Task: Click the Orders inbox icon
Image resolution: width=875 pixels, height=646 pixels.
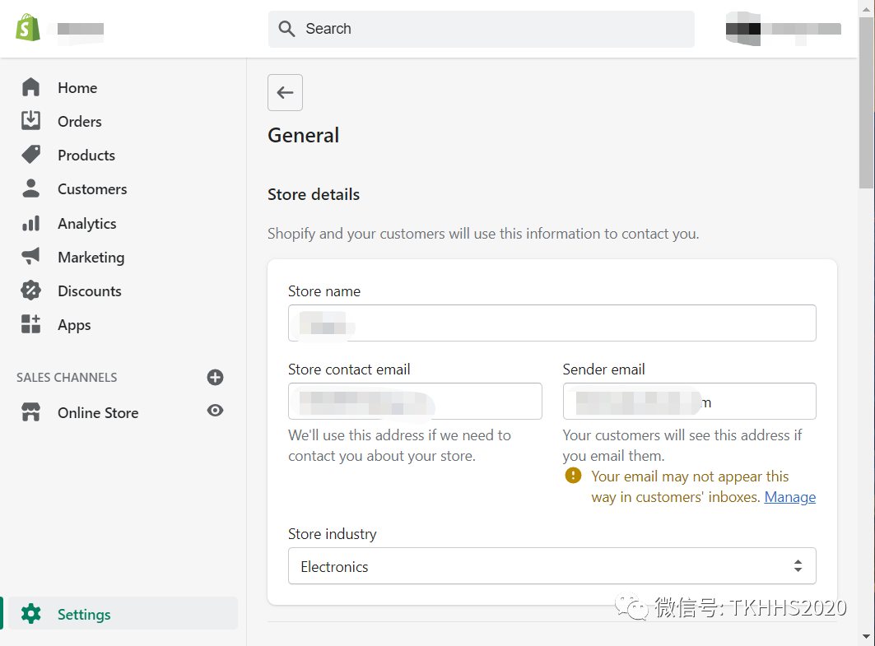Action: (30, 121)
